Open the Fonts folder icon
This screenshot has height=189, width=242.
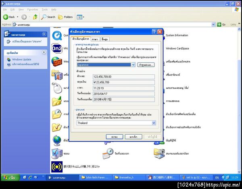click(57, 101)
